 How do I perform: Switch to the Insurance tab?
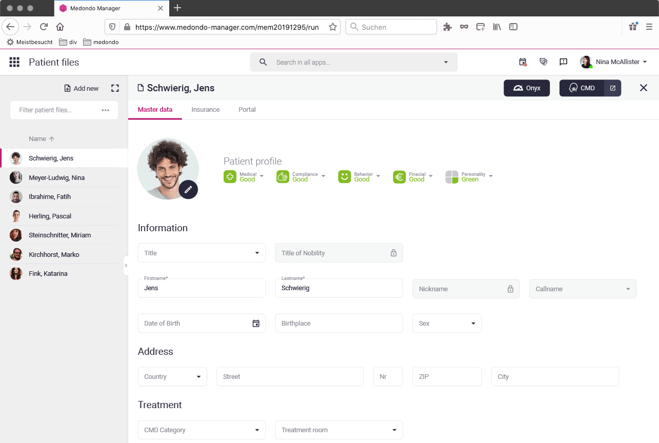tap(205, 110)
